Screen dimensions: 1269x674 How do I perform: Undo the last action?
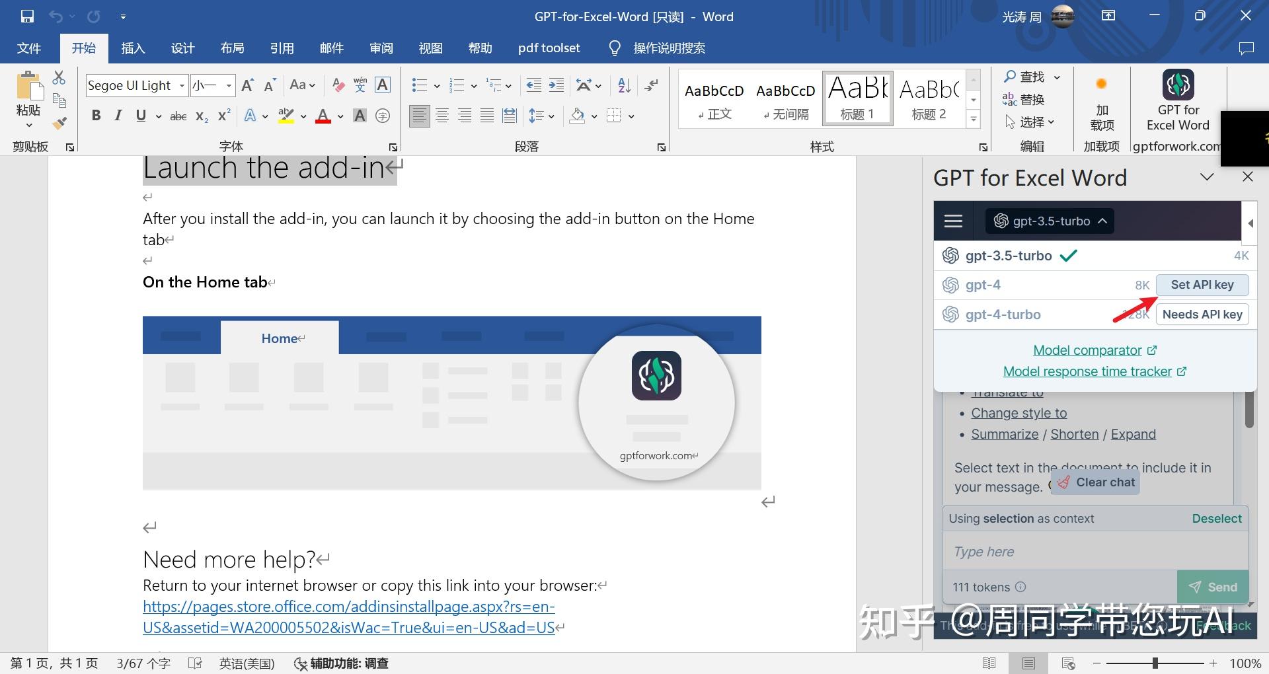[x=56, y=17]
